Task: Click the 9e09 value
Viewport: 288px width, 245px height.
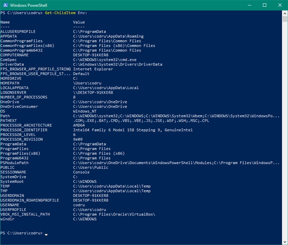Action: (78, 139)
